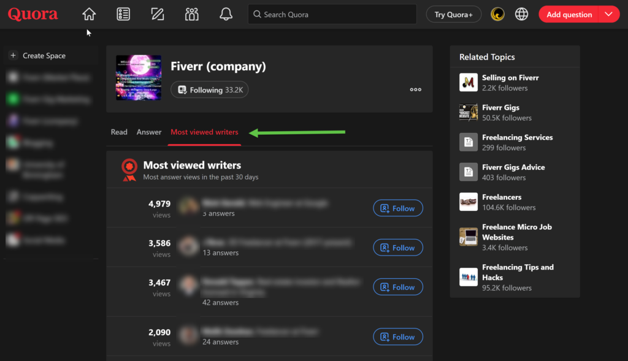Image resolution: width=628 pixels, height=361 pixels.
Task: Click the Quora logo
Action: tap(33, 15)
